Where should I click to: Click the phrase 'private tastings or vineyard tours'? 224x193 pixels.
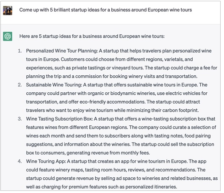[x=107, y=68]
